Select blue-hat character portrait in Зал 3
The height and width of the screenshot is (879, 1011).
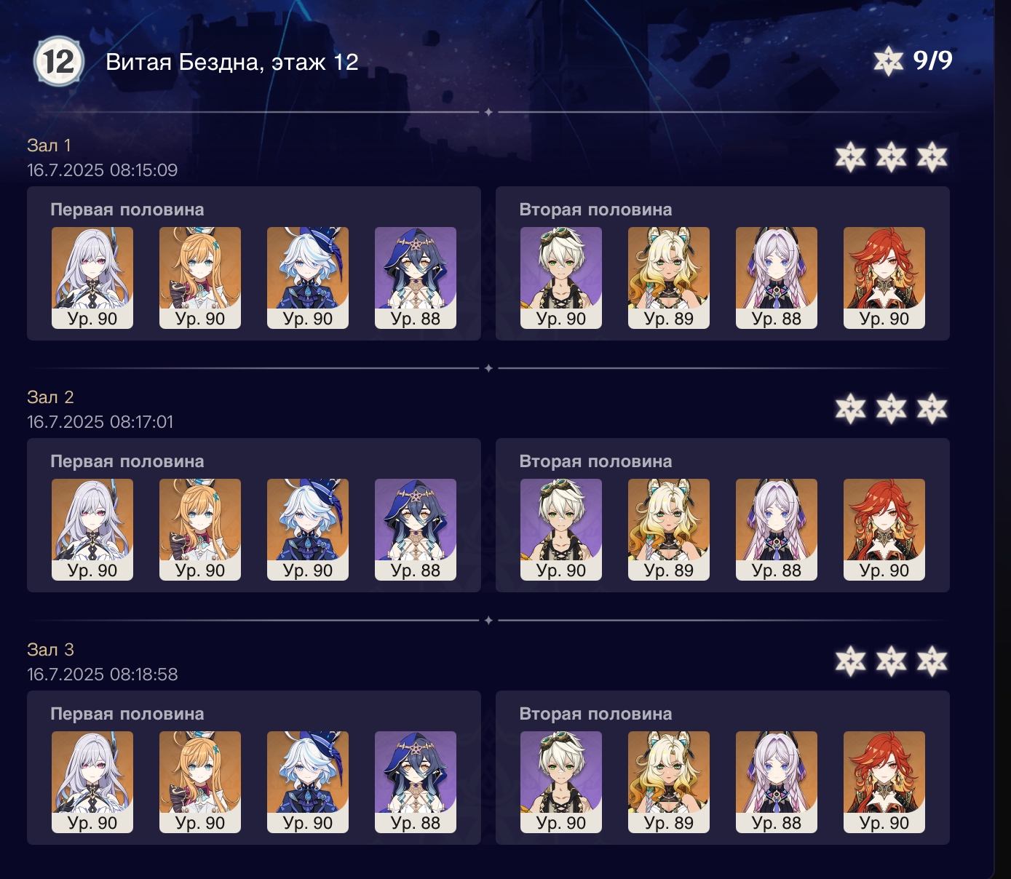(x=308, y=782)
